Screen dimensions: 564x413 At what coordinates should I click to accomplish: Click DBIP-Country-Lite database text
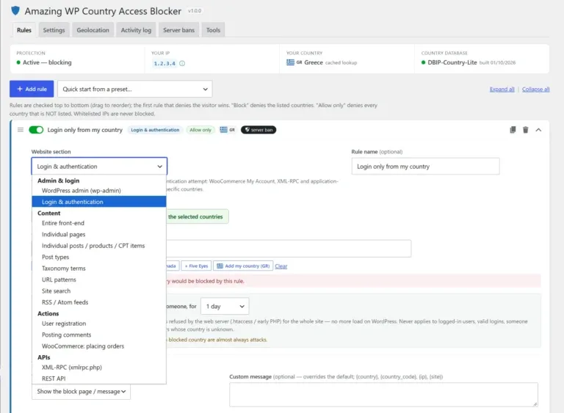click(452, 62)
